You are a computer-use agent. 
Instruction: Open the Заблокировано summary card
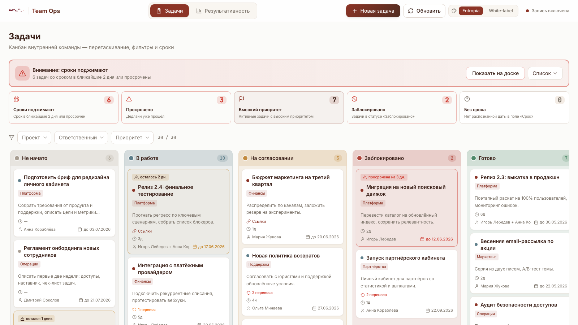(402, 108)
